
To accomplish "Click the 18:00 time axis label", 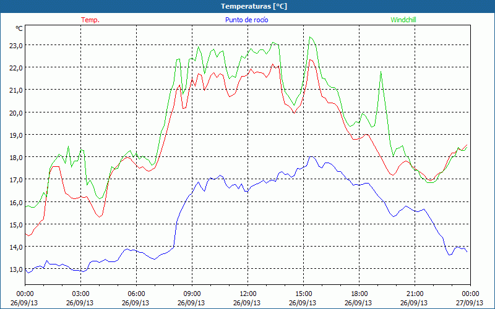I will coord(359,294).
